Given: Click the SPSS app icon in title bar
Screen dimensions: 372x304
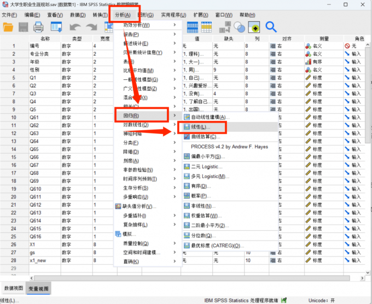Looking at the screenshot, I should (x=5, y=4).
